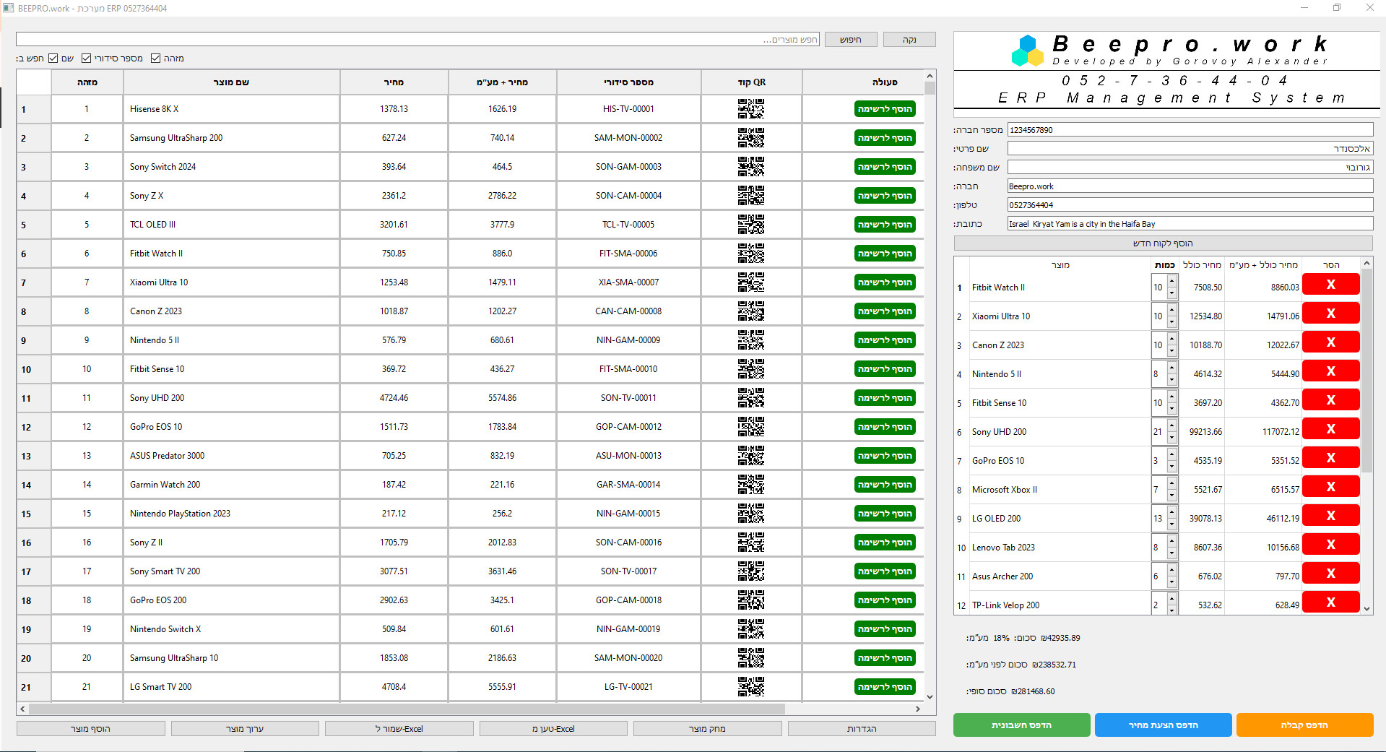Decrease the quantity of Microsoft Xbox II
Image resolution: width=1386 pixels, height=752 pixels.
coord(1171,496)
